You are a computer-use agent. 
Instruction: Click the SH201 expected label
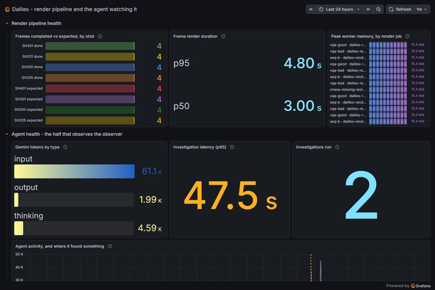(x=29, y=99)
